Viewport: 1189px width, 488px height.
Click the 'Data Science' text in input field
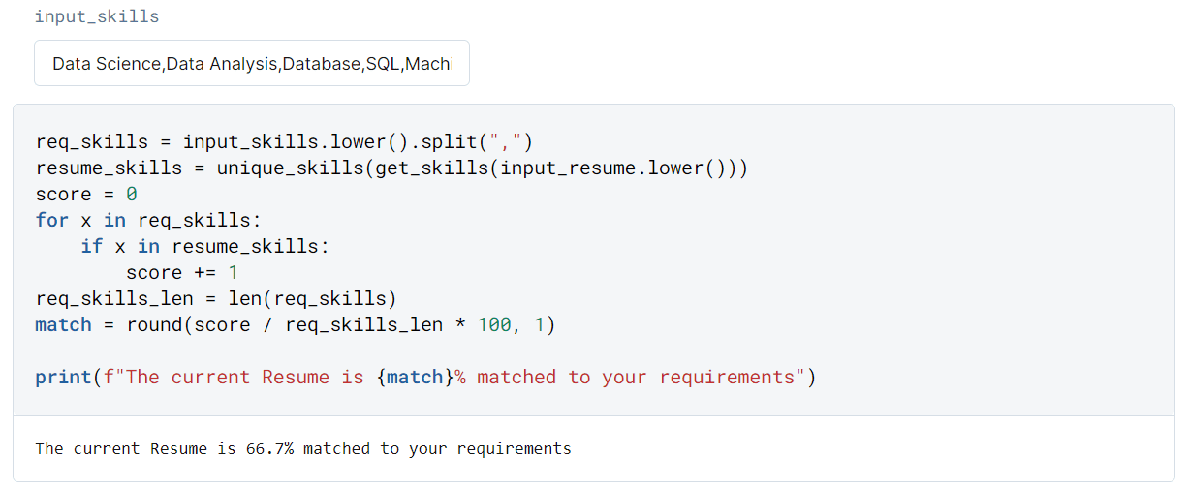click(107, 64)
